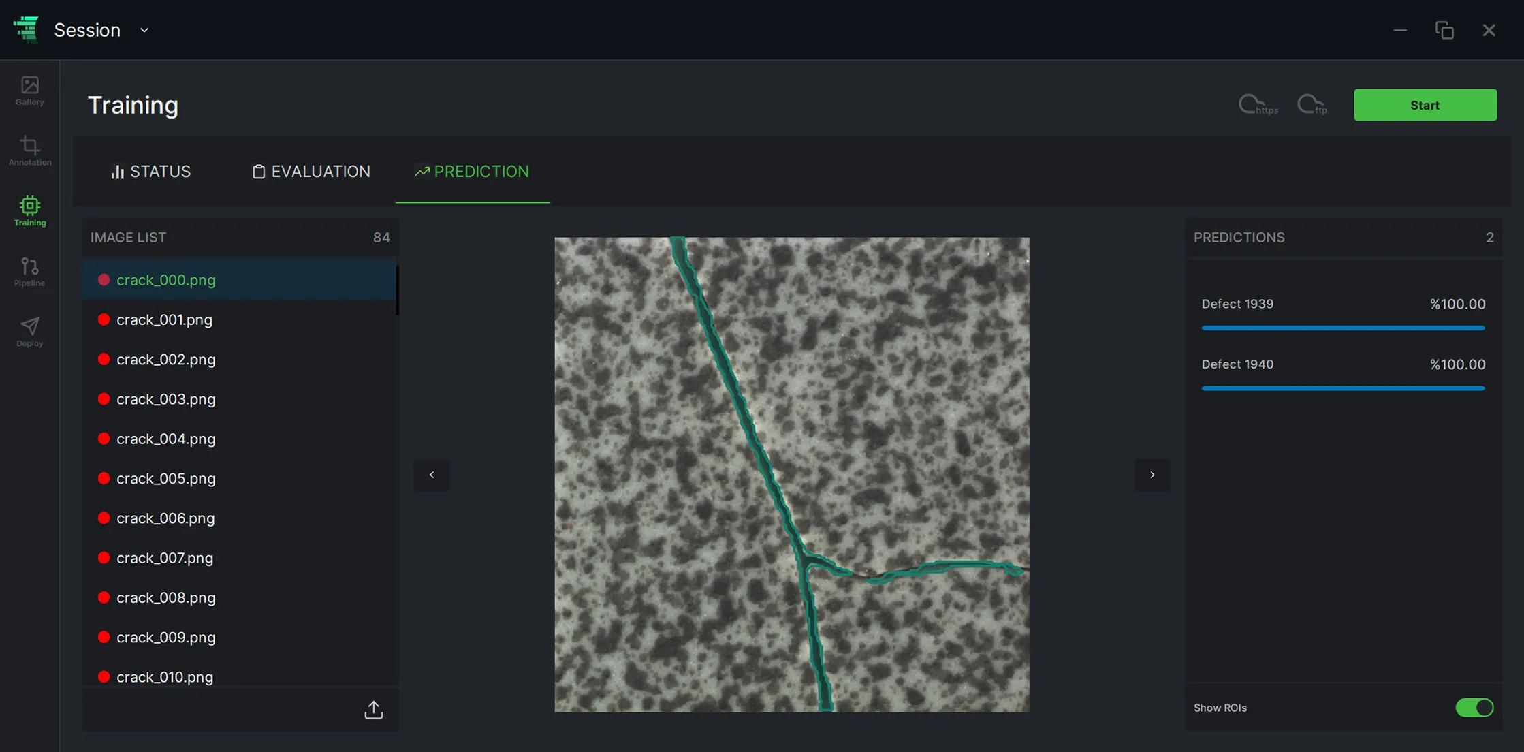Open the Deploy section in sidebar

point(29,332)
